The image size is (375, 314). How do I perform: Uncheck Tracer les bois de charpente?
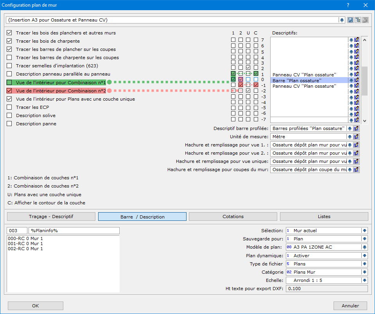point(9,41)
